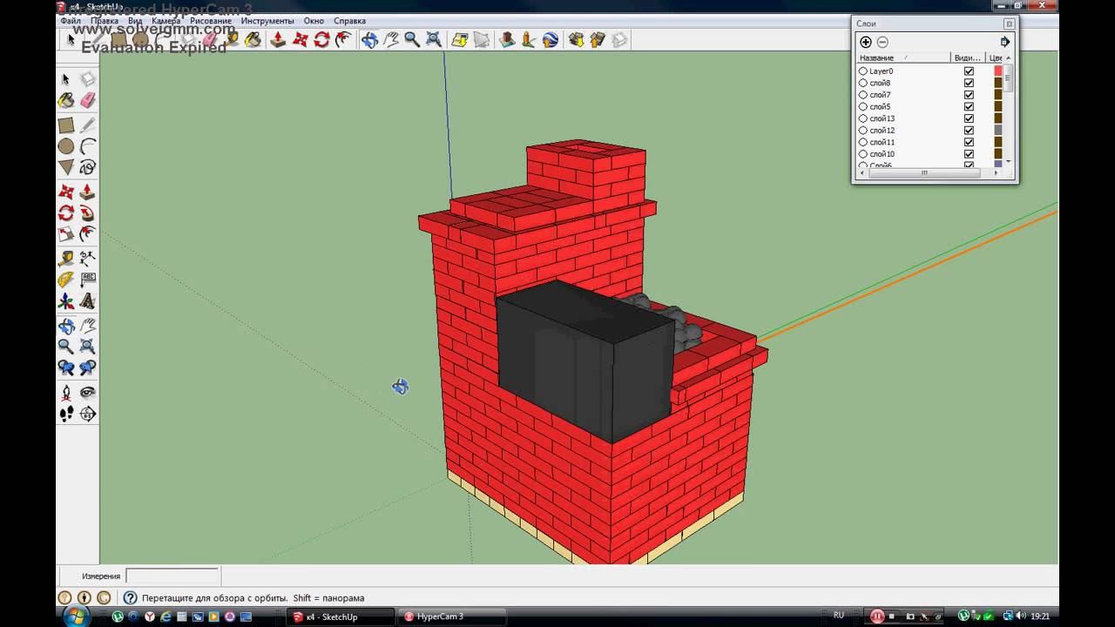Select the 3D Text tool

click(88, 302)
